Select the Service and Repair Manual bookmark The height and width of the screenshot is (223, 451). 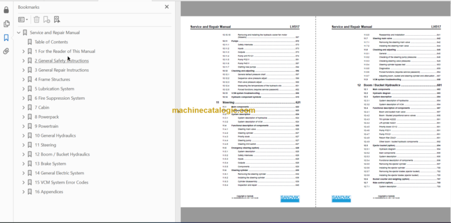[55, 33]
